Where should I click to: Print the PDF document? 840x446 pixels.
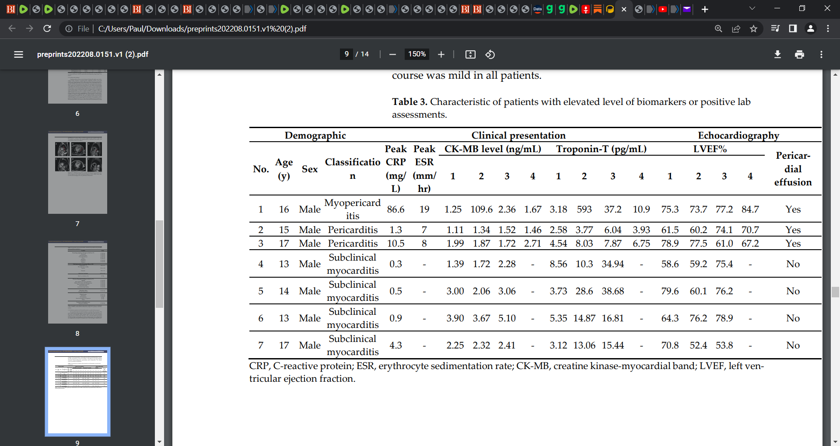[x=799, y=54]
